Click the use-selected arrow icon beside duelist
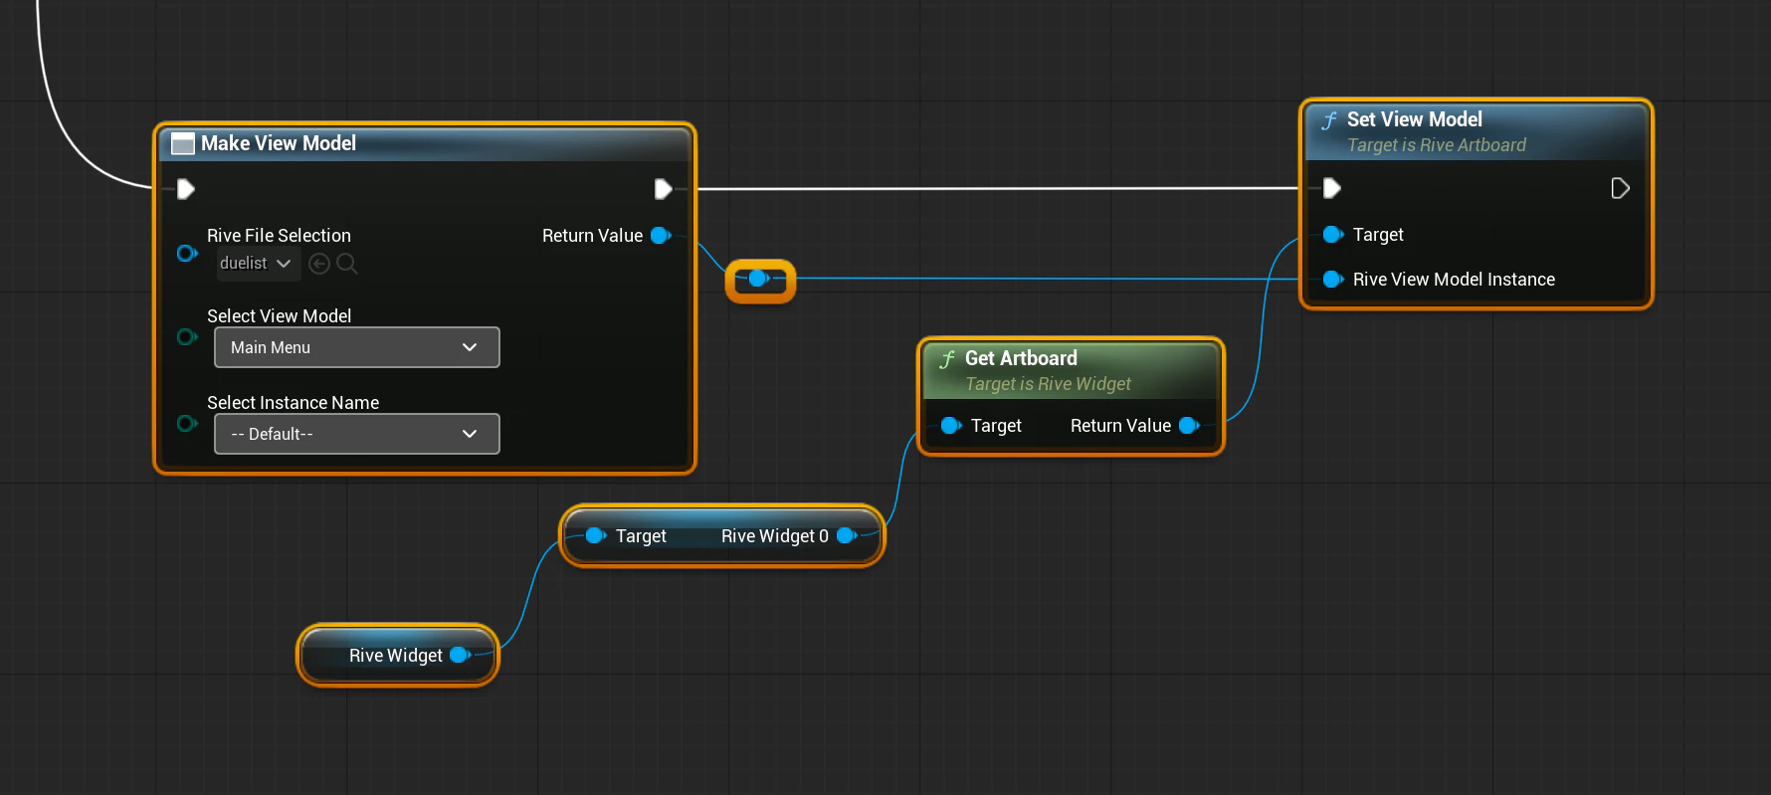Screen dimensions: 1771x795 click(319, 264)
